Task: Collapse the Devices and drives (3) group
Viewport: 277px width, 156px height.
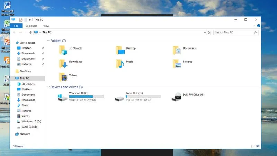Action: [x=48, y=87]
